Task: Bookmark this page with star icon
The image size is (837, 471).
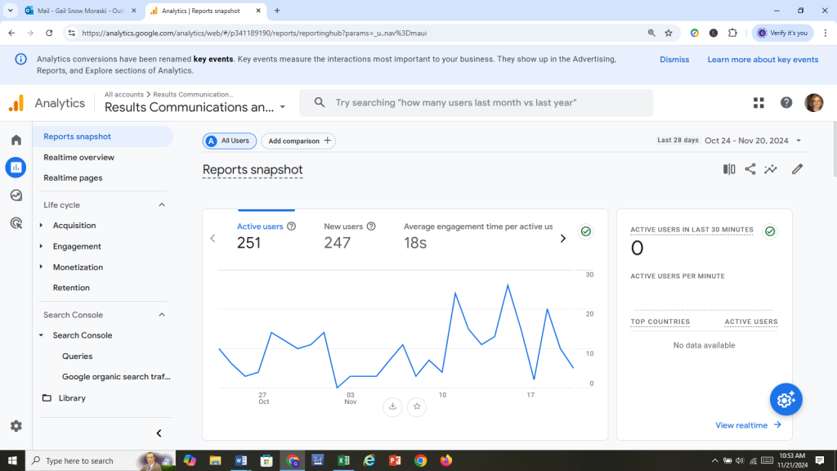Action: coord(669,33)
